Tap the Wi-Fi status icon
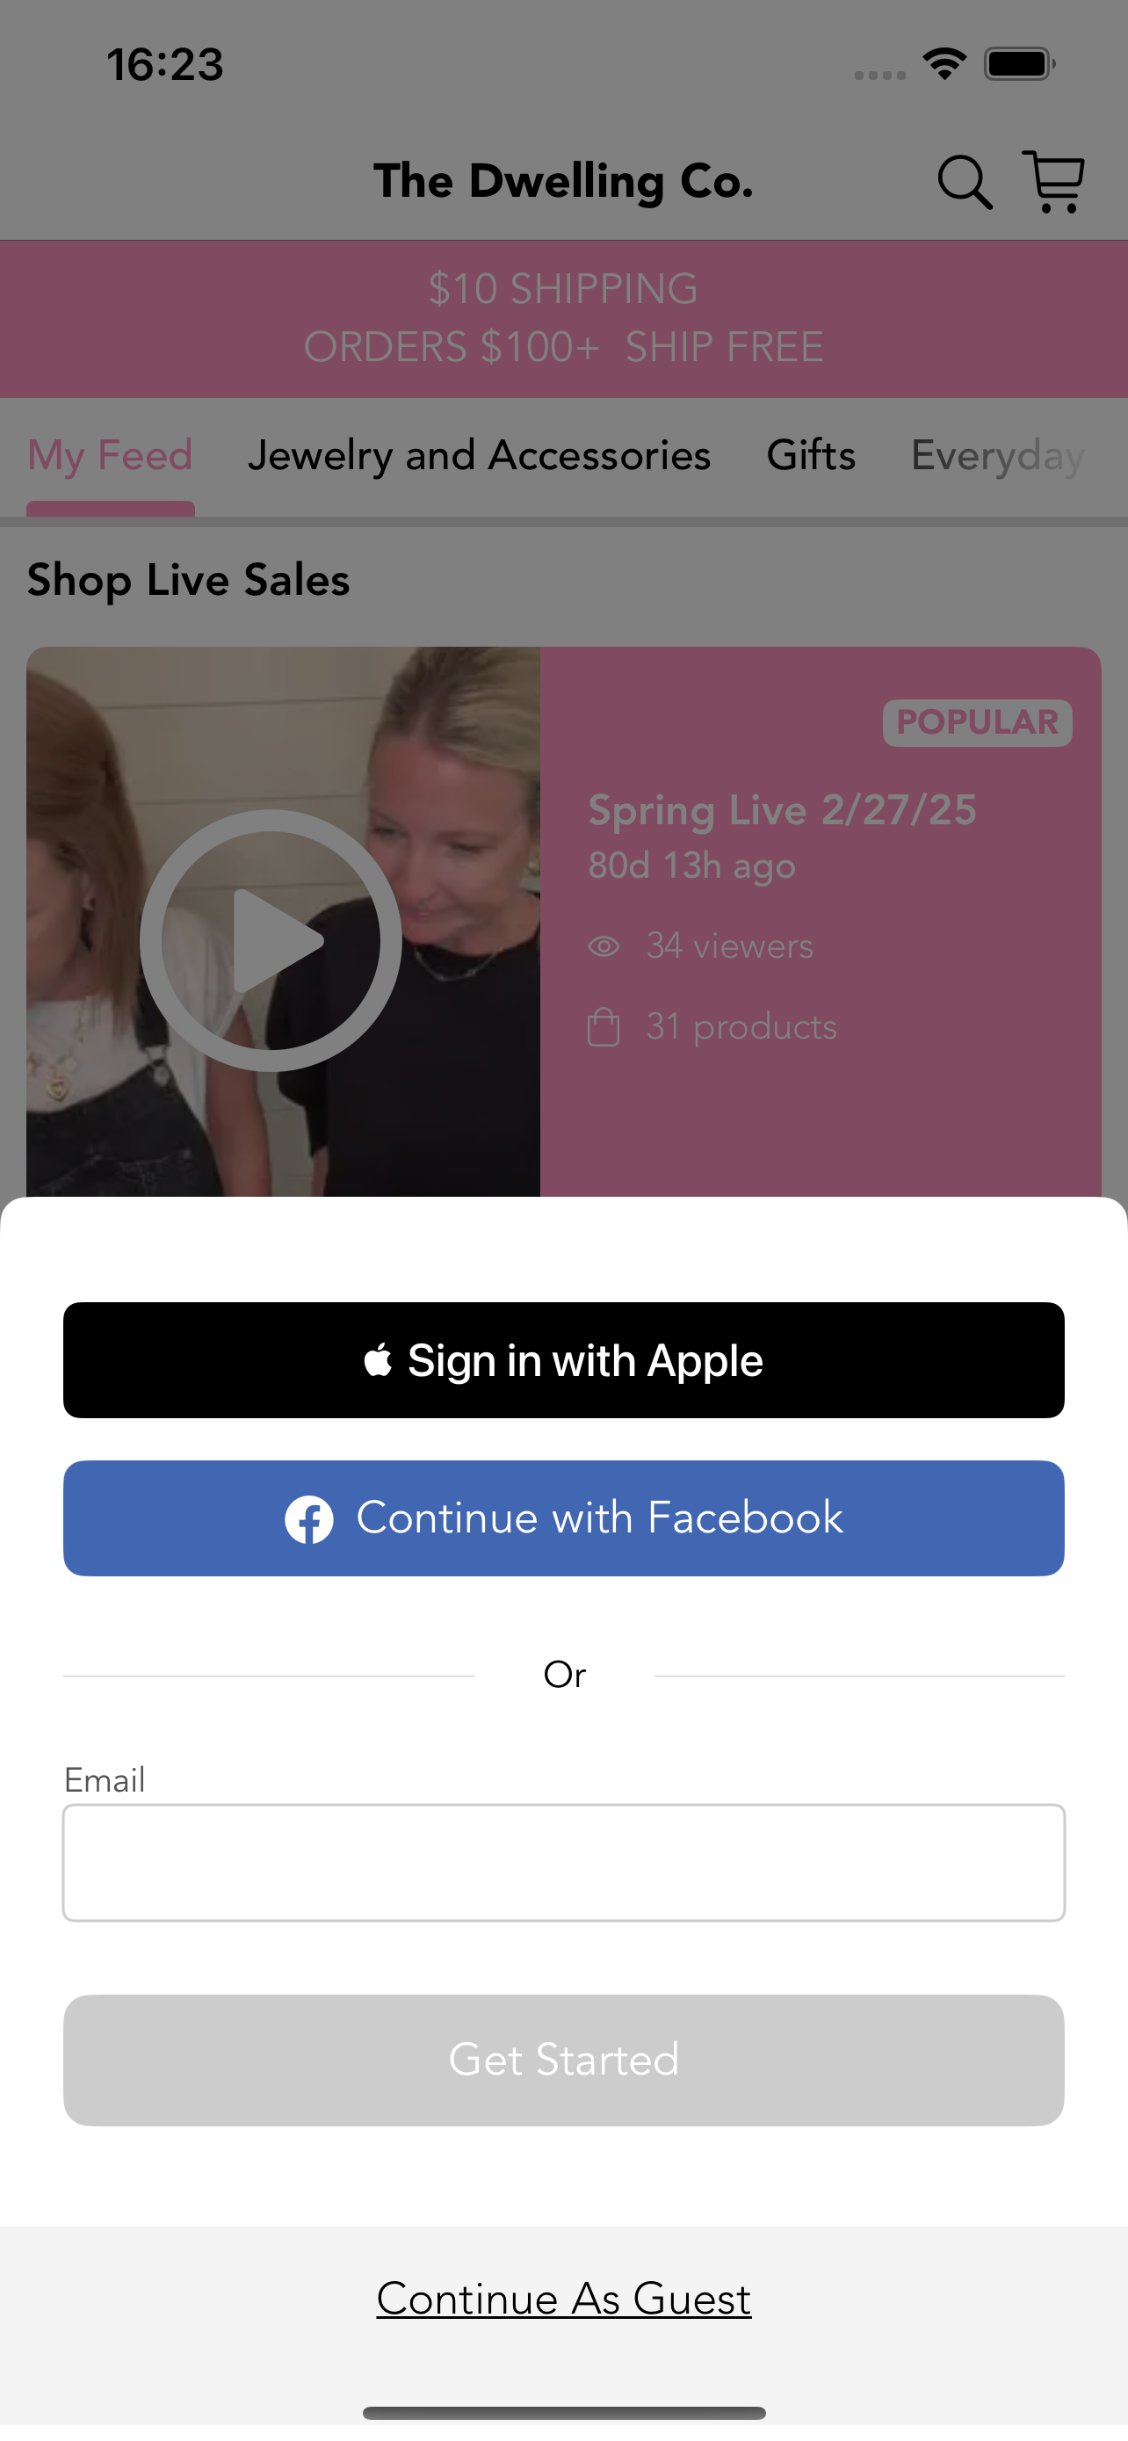1128x2441 pixels. point(944,64)
